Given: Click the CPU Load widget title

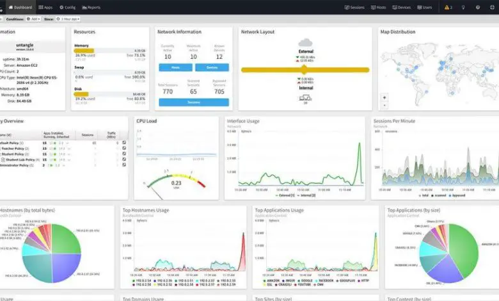Looking at the screenshot, I should point(147,121).
